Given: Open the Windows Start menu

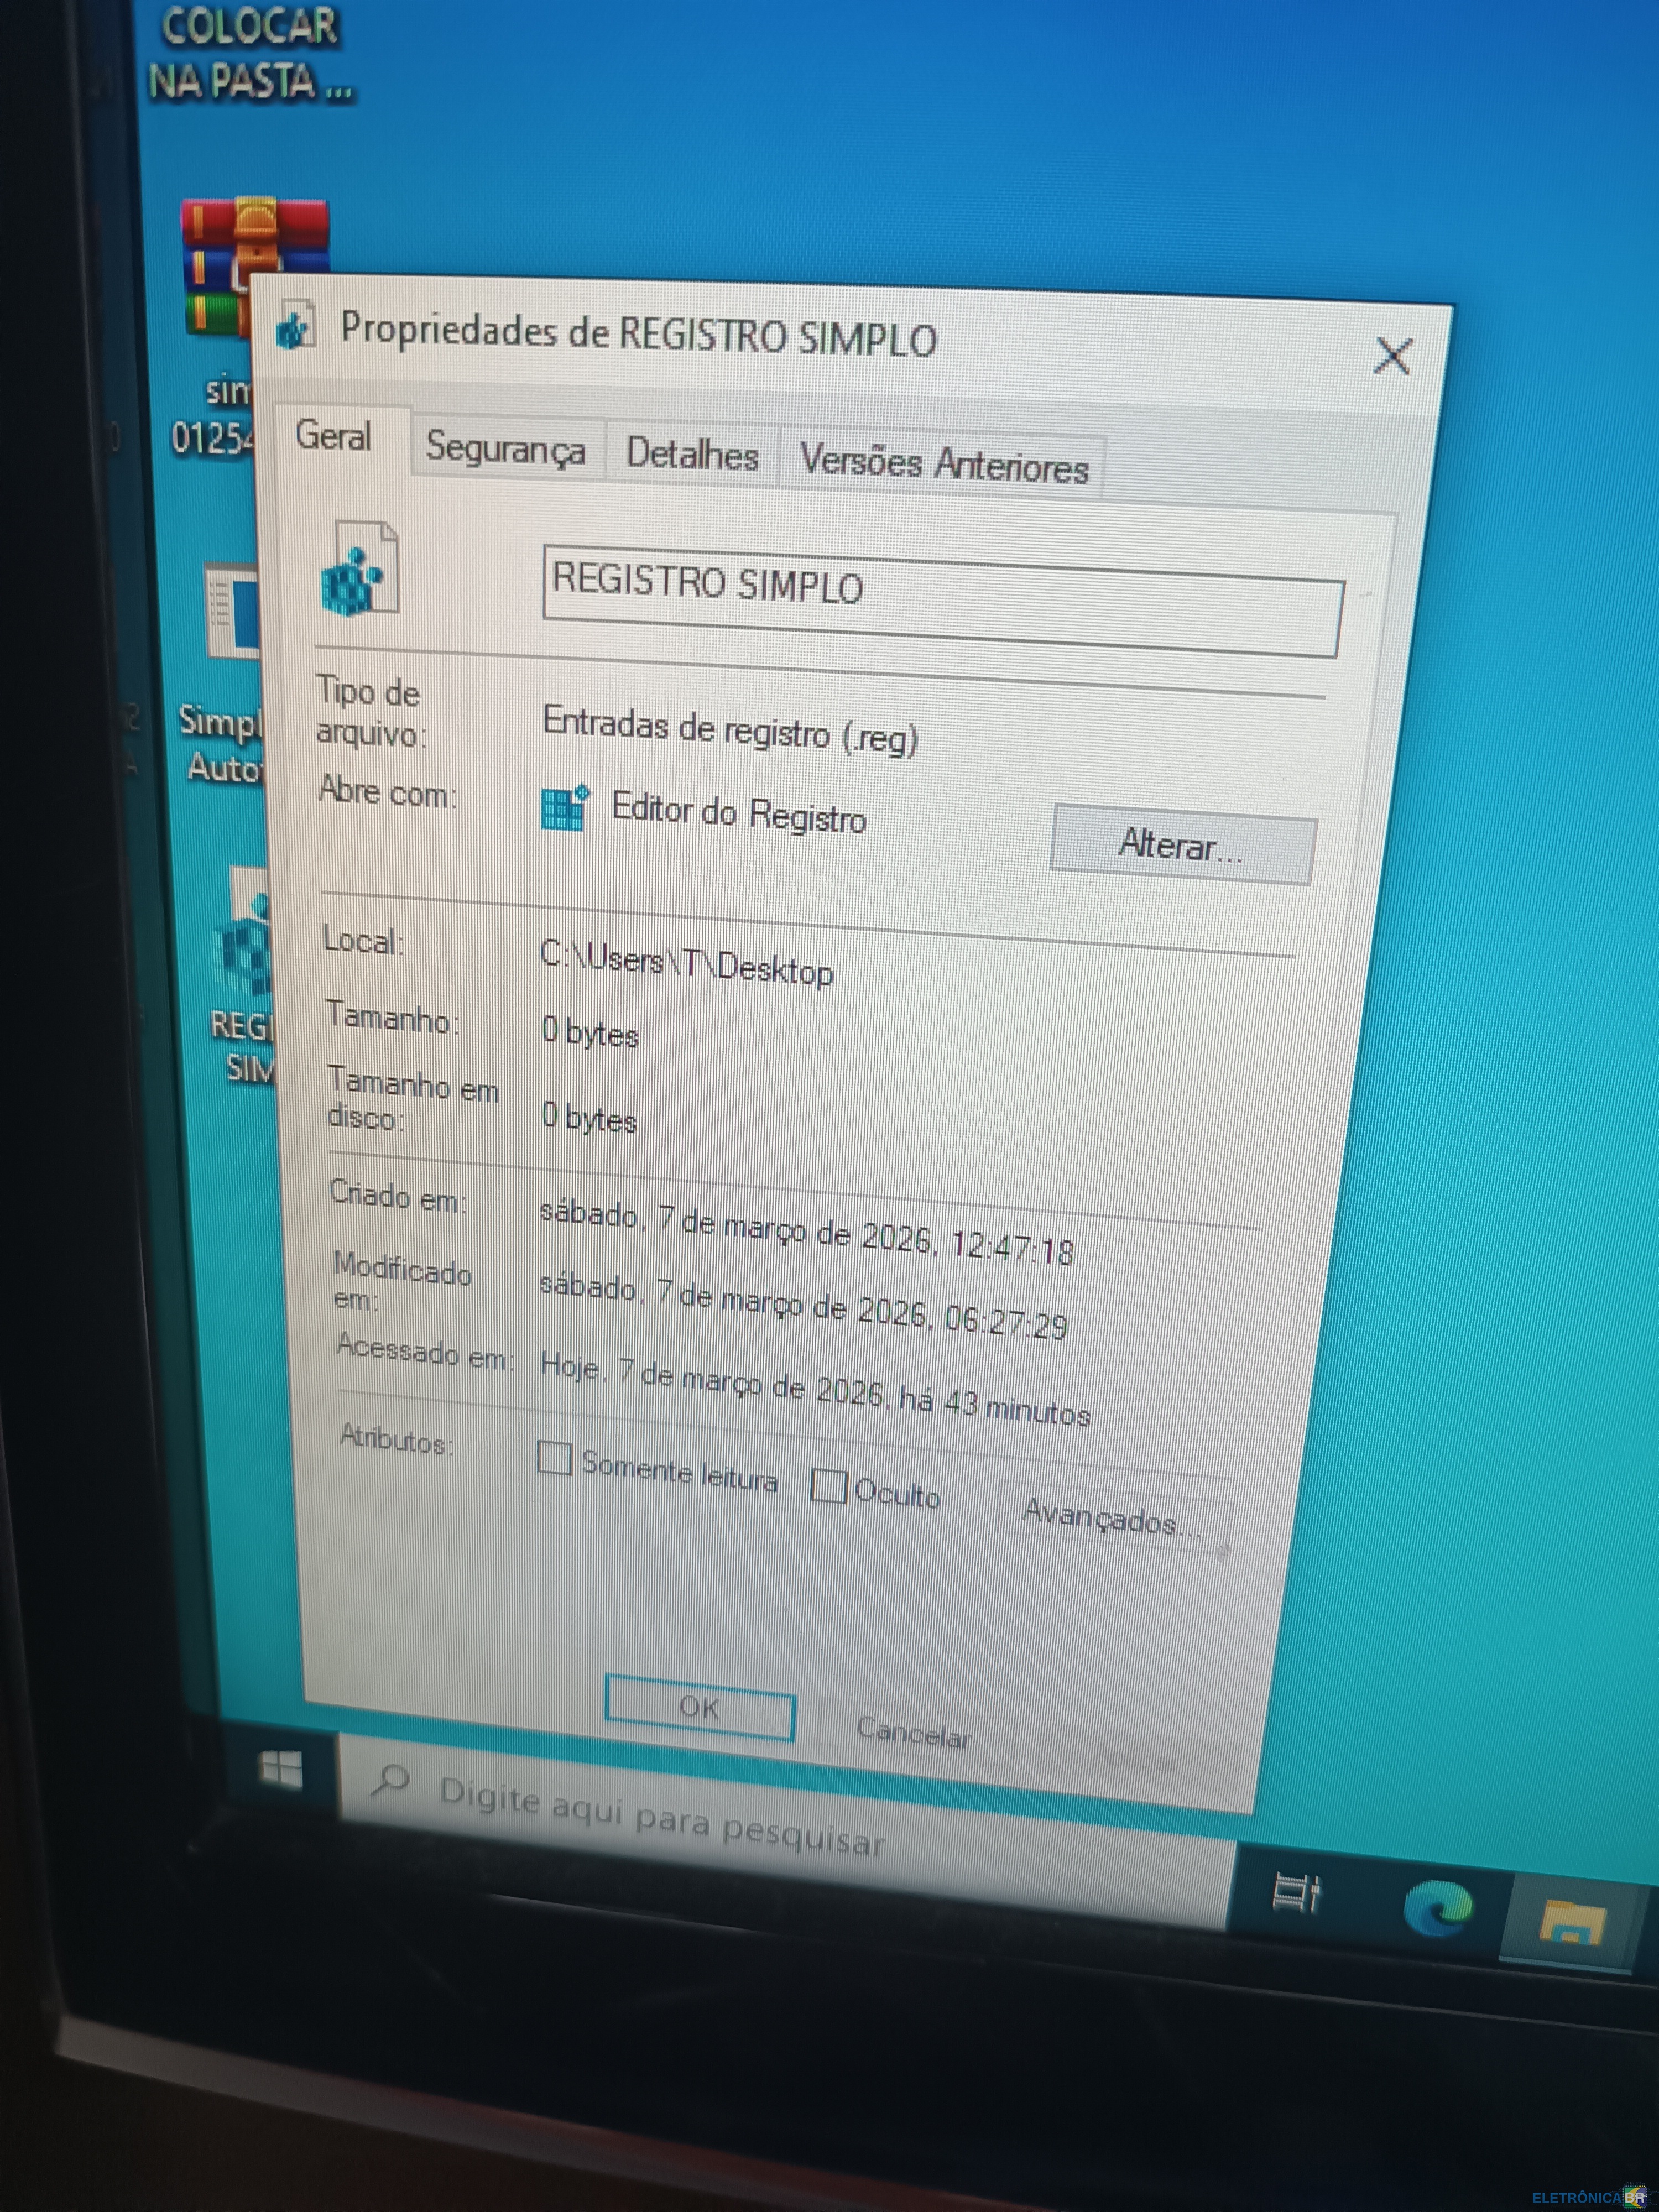Looking at the screenshot, I should point(281,1770).
